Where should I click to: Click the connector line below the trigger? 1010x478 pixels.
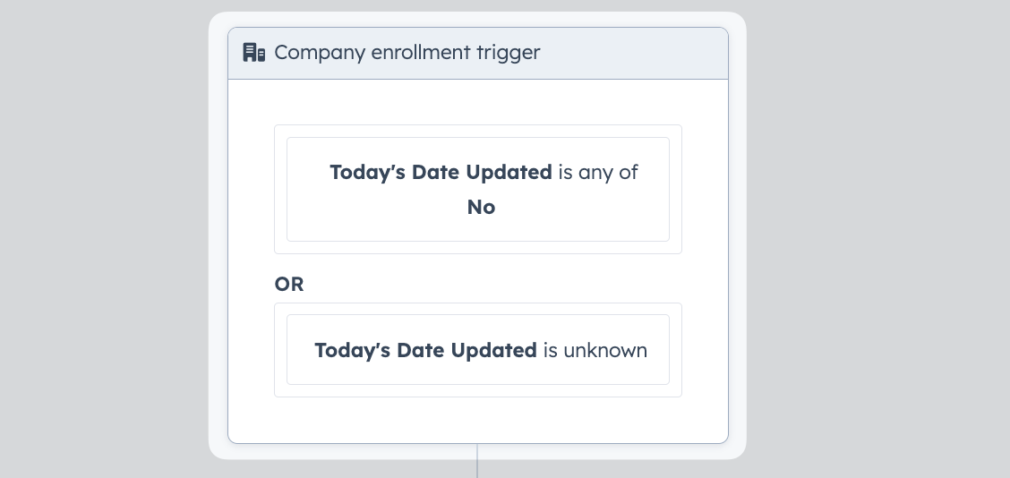[x=477, y=461]
